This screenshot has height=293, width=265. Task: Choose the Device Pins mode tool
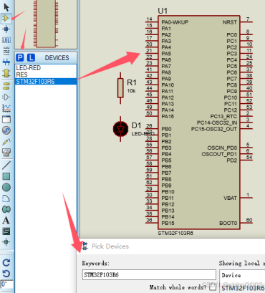point(6,97)
